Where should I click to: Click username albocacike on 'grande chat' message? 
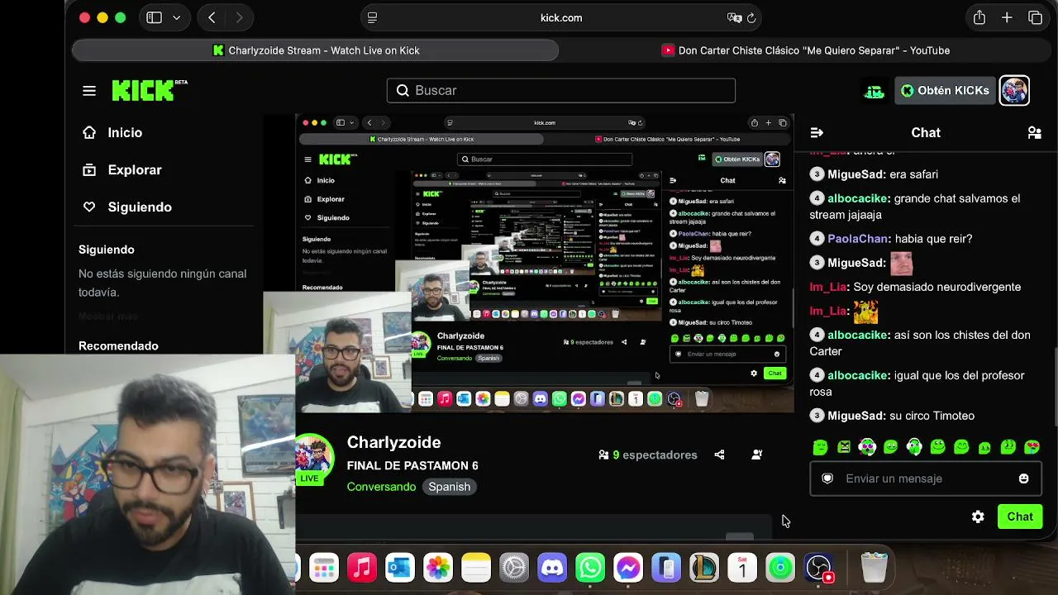pyautogui.click(x=859, y=198)
